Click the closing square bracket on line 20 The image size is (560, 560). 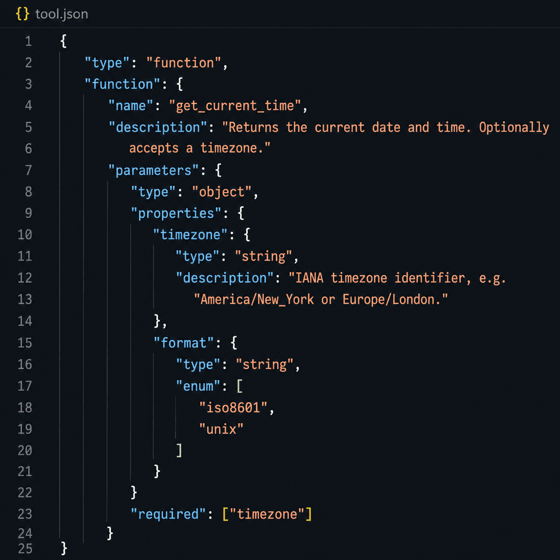[x=179, y=451]
